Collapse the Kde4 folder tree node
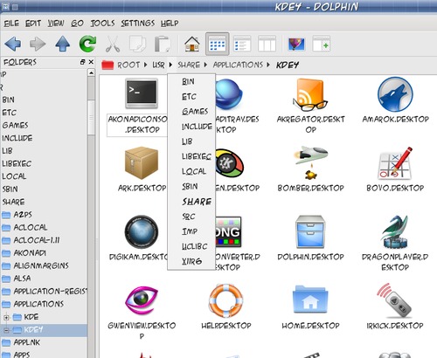 [x=6, y=330]
